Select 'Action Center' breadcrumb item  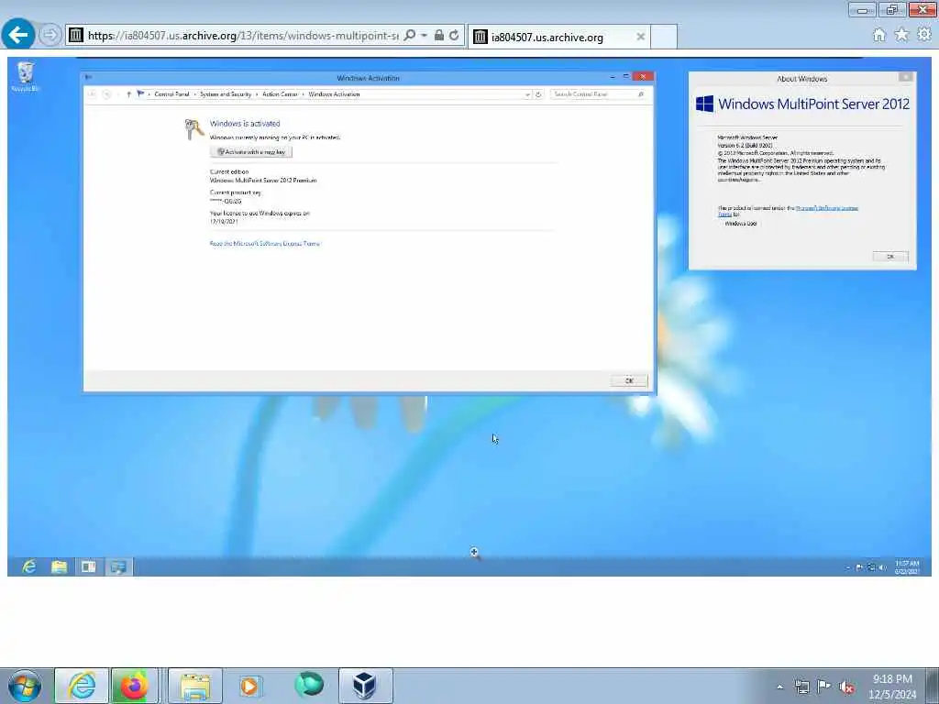pos(280,94)
